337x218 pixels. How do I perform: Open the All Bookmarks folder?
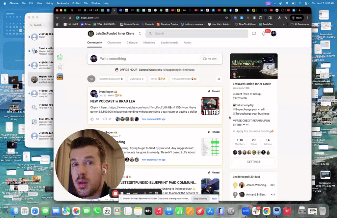click(x=299, y=24)
